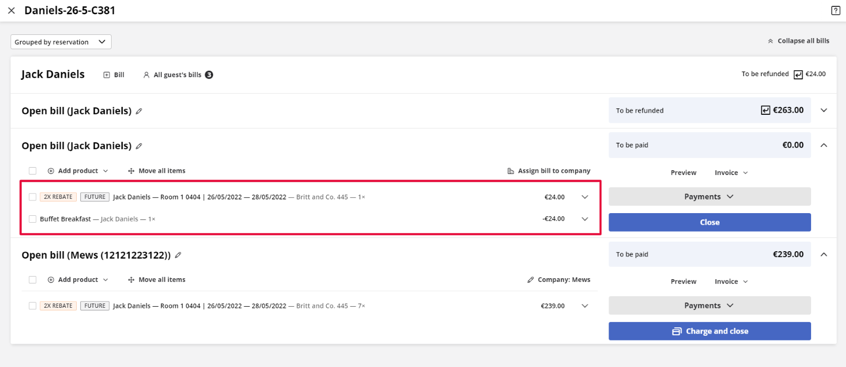Preview the Jack Daniels €0.00 bill
The width and height of the screenshot is (846, 367).
(684, 173)
